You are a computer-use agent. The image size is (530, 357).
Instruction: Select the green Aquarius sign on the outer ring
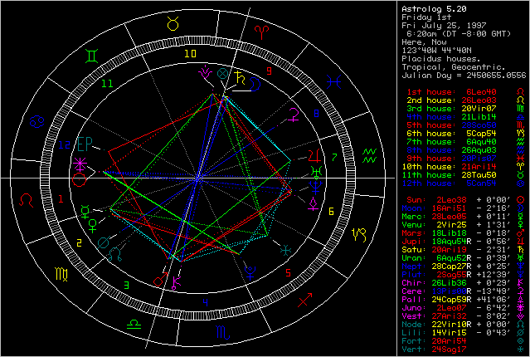tap(370, 155)
